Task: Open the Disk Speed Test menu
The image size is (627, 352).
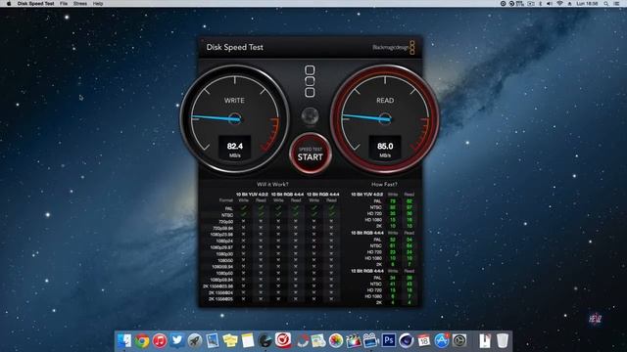Action: click(35, 4)
